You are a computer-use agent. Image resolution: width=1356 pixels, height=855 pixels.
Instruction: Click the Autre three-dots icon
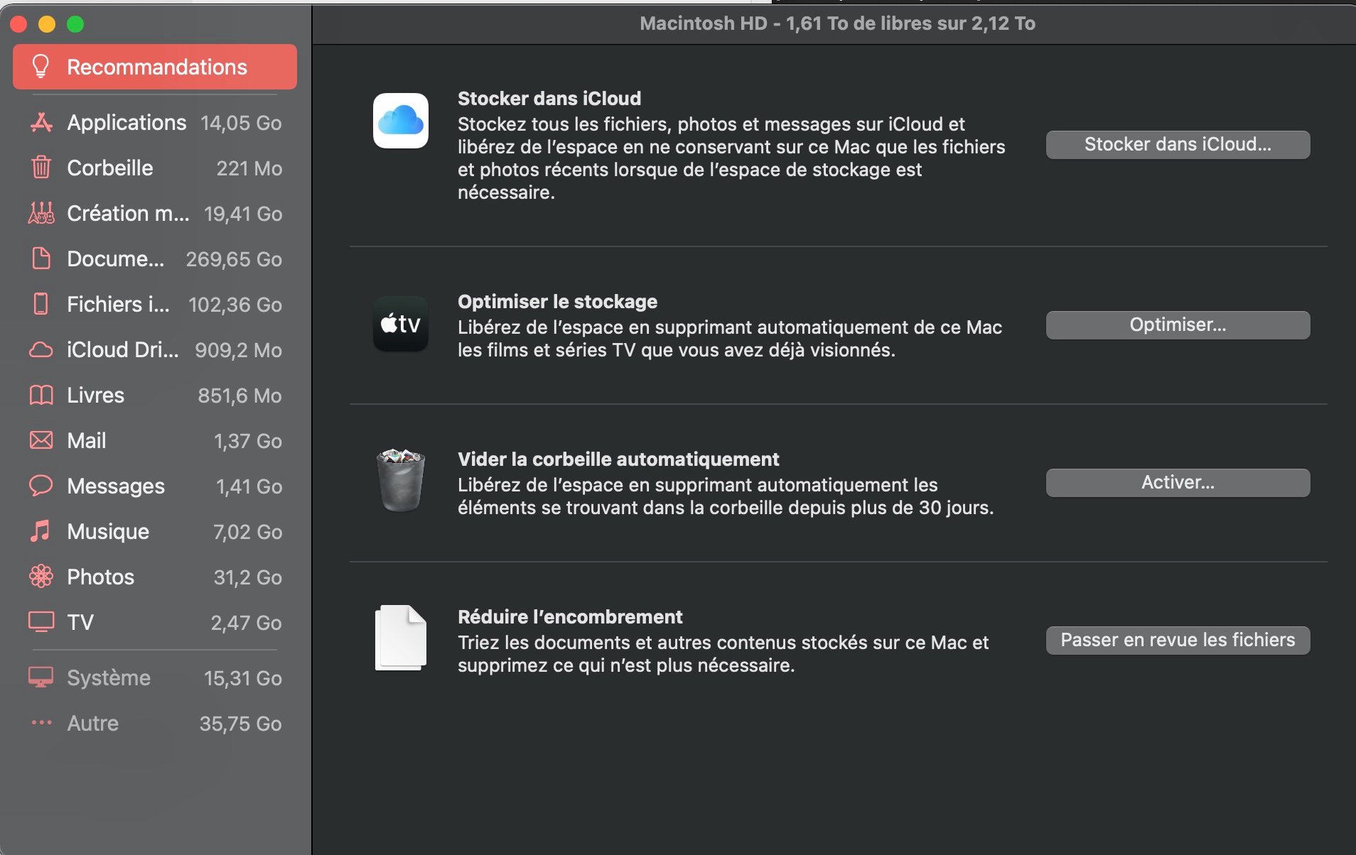41,723
